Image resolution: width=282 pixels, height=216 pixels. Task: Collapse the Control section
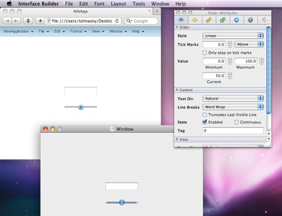(x=177, y=90)
